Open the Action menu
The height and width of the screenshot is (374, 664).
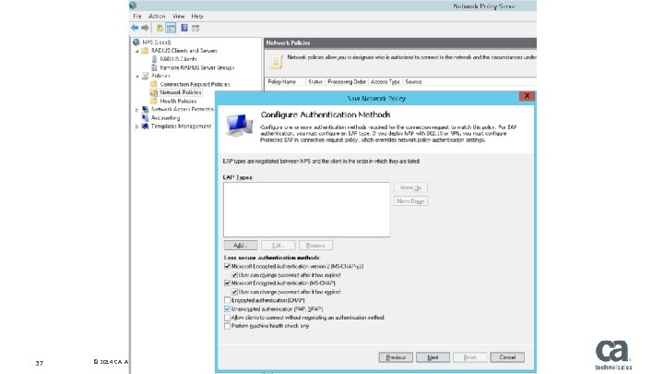click(157, 16)
